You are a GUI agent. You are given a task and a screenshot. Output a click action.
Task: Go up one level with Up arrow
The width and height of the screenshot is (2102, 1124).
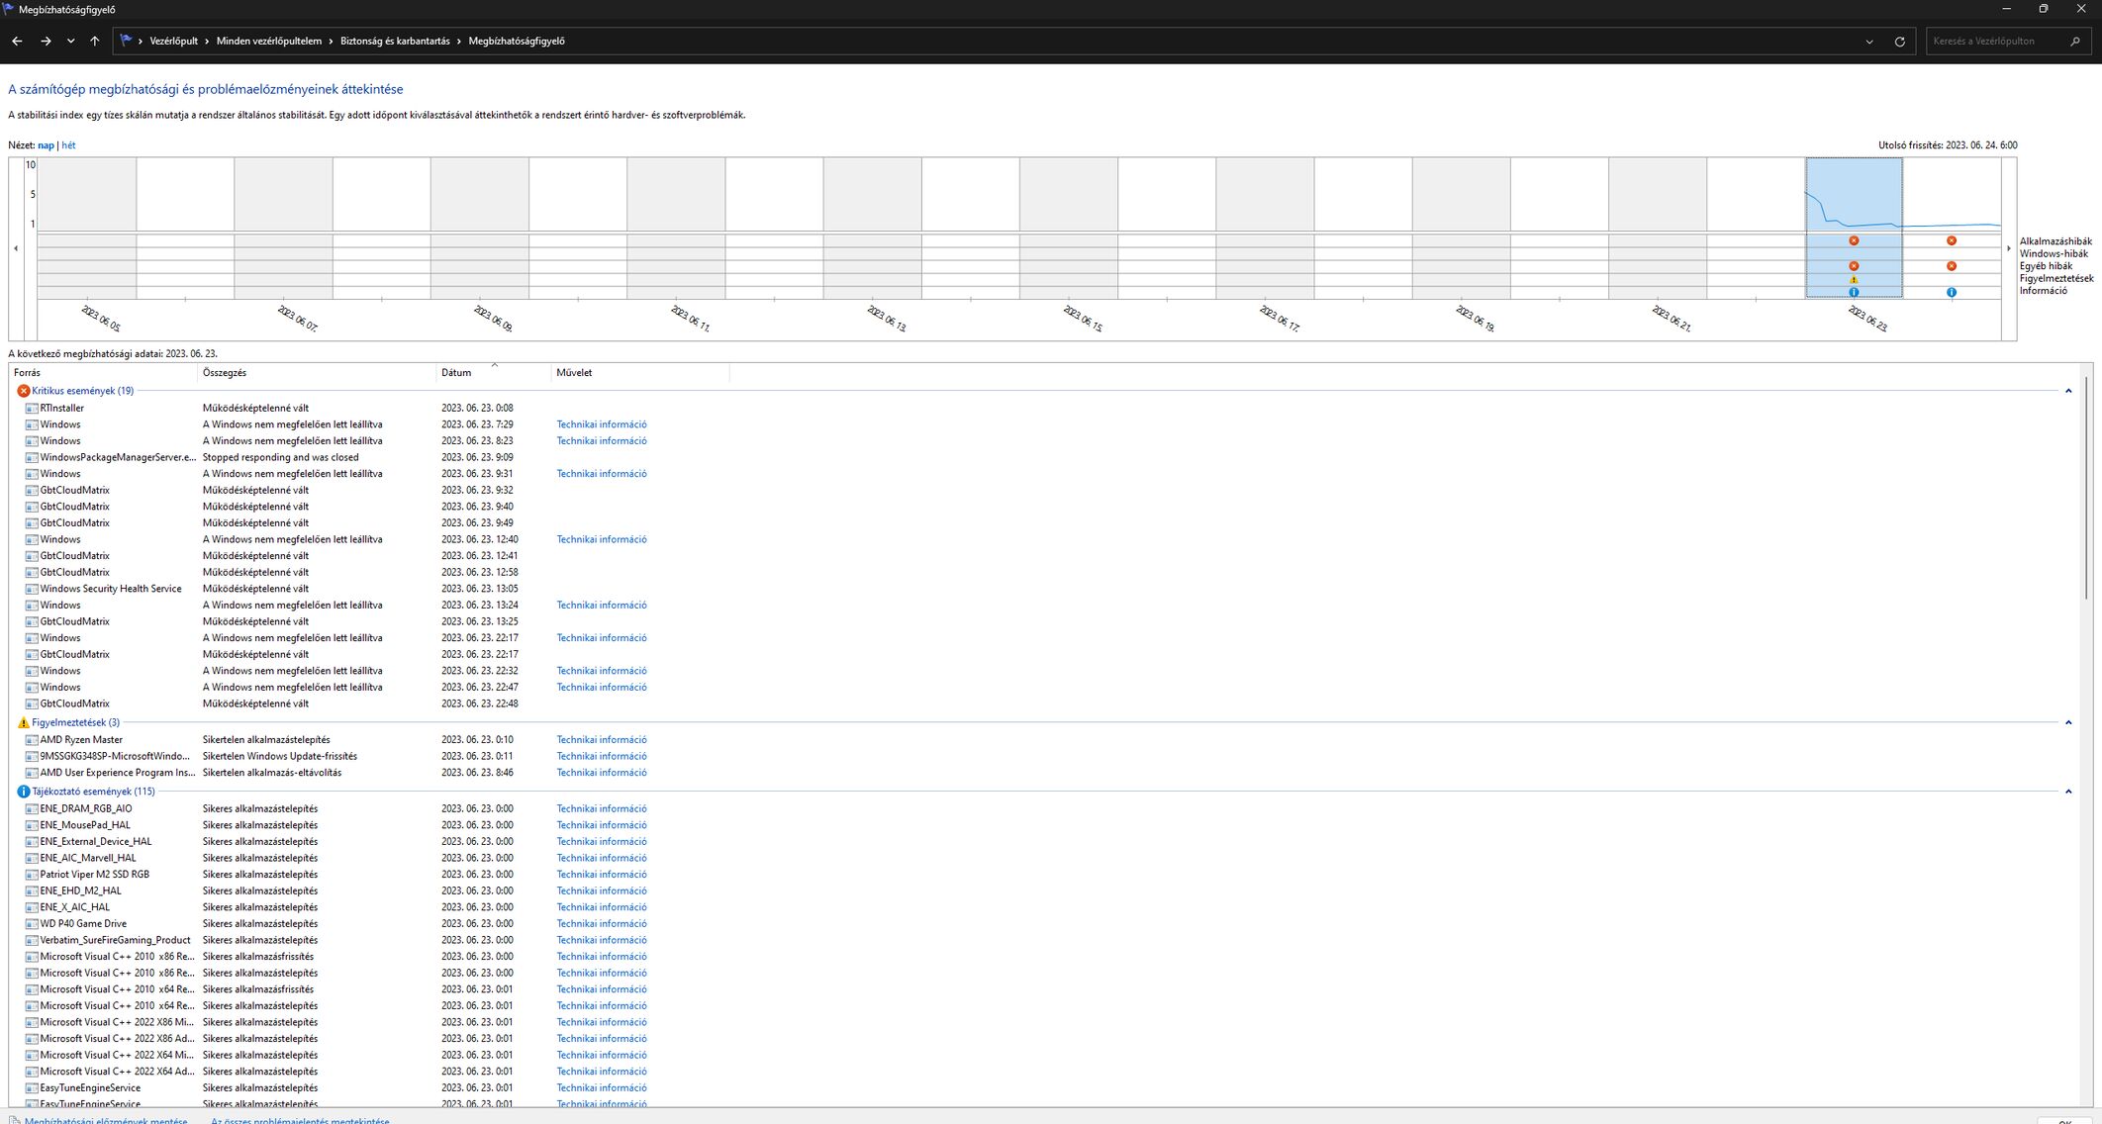click(95, 42)
